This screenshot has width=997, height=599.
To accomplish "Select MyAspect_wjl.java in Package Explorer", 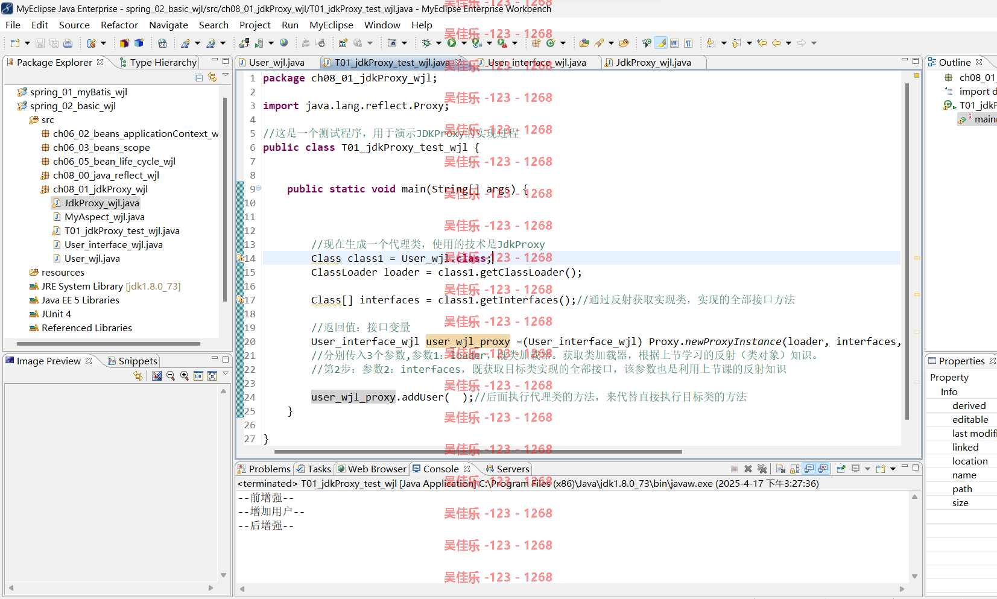I will pyautogui.click(x=104, y=217).
